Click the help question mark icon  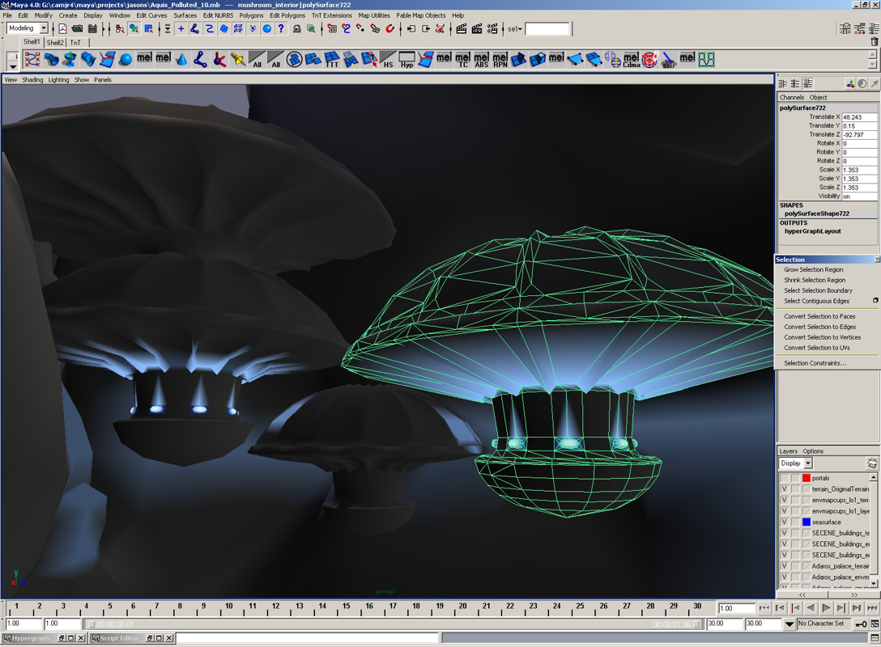pos(281,29)
